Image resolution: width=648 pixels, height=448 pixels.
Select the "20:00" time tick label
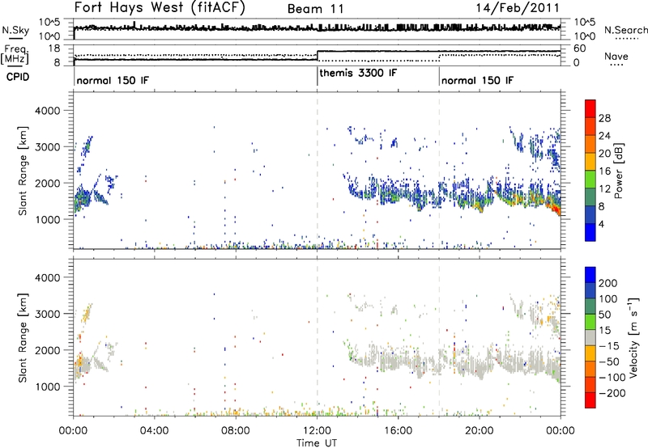479,431
